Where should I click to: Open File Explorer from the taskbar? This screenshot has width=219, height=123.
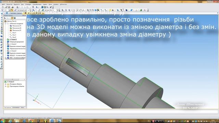point(17,121)
